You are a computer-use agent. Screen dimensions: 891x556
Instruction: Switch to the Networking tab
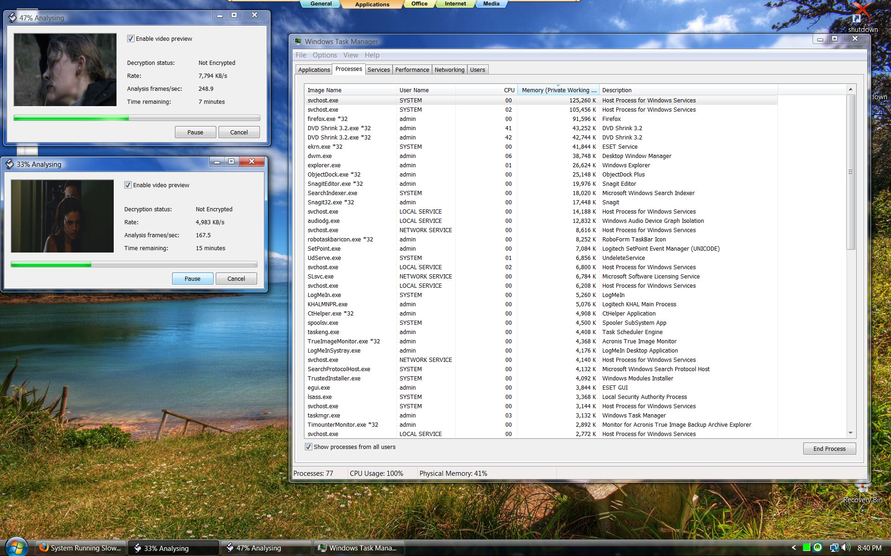pyautogui.click(x=450, y=69)
